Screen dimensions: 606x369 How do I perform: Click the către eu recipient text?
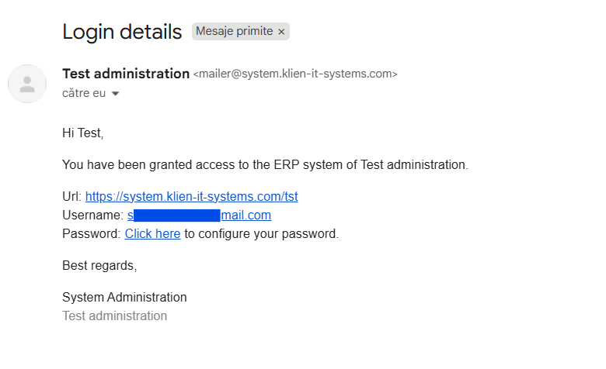pyautogui.click(x=84, y=93)
